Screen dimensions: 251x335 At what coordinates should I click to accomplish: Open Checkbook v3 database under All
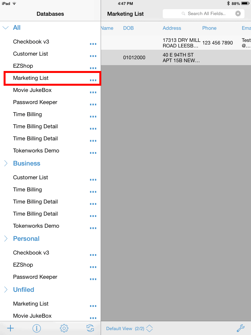pos(31,42)
